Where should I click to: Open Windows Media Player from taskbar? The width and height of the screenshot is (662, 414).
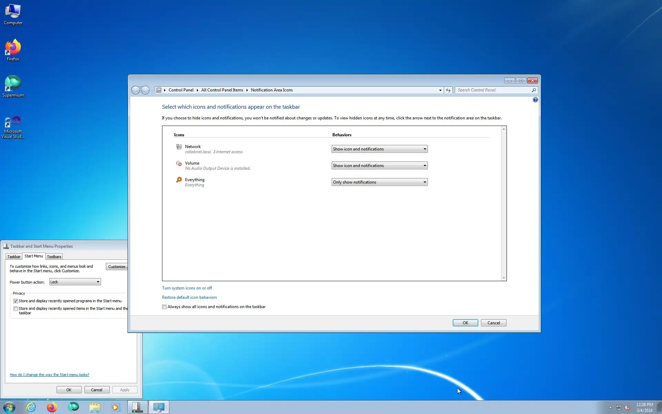pos(116,407)
